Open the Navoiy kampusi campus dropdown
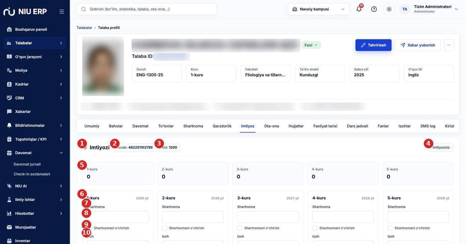 [x=319, y=9]
